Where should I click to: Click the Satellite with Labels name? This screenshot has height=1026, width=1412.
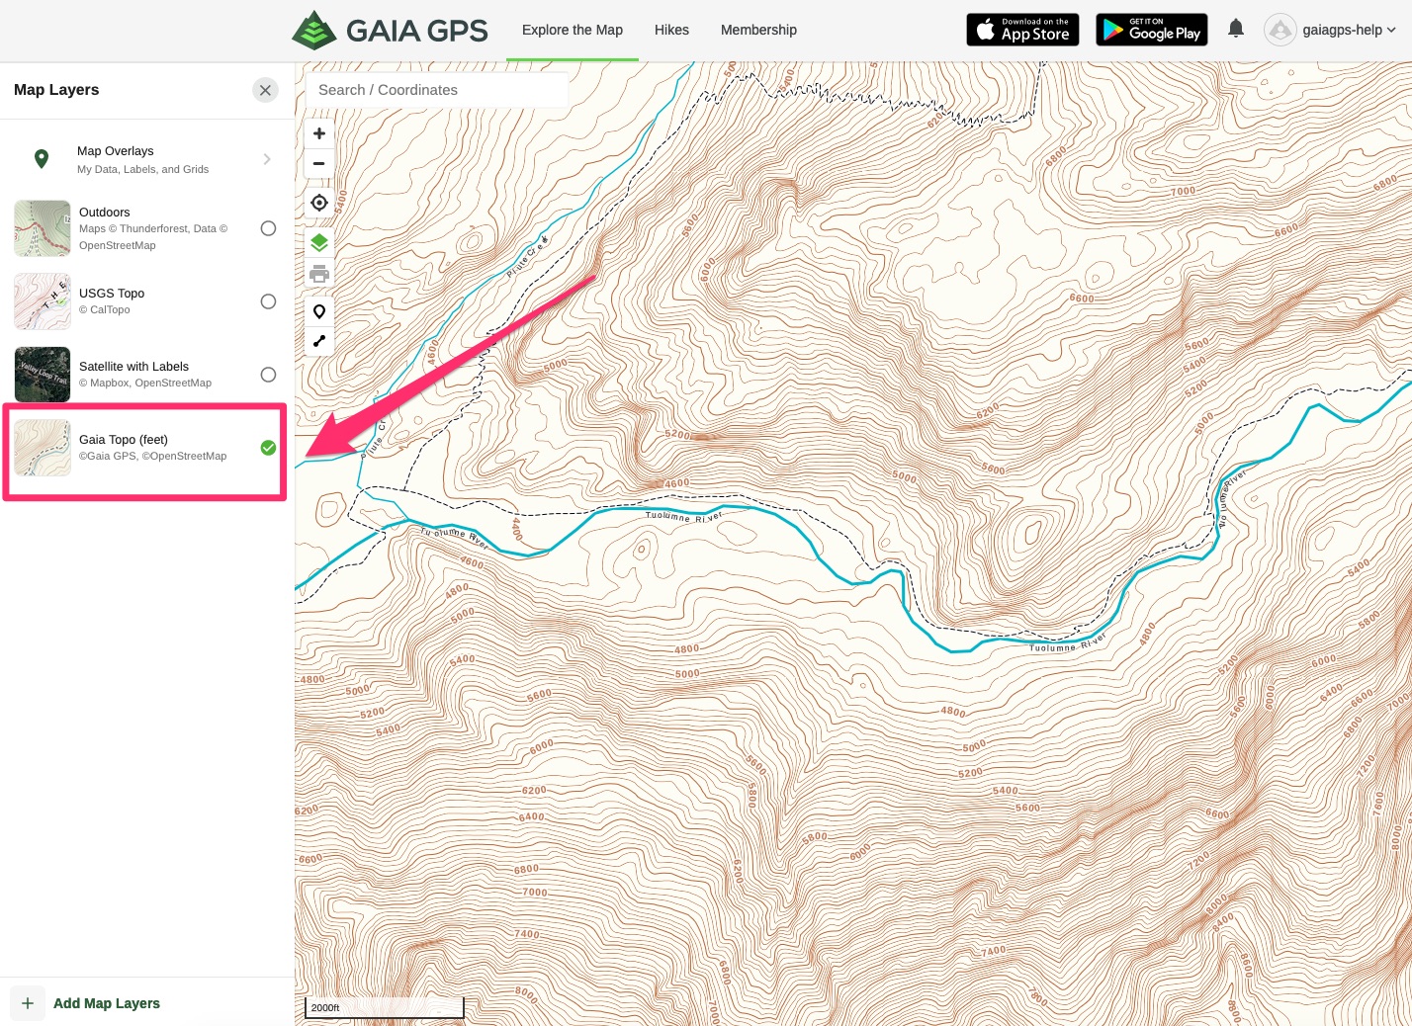(133, 367)
